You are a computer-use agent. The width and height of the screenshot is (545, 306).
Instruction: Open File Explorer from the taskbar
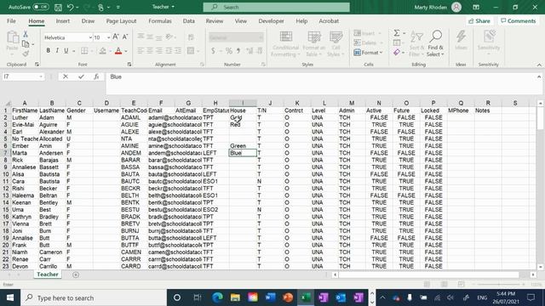(235, 297)
